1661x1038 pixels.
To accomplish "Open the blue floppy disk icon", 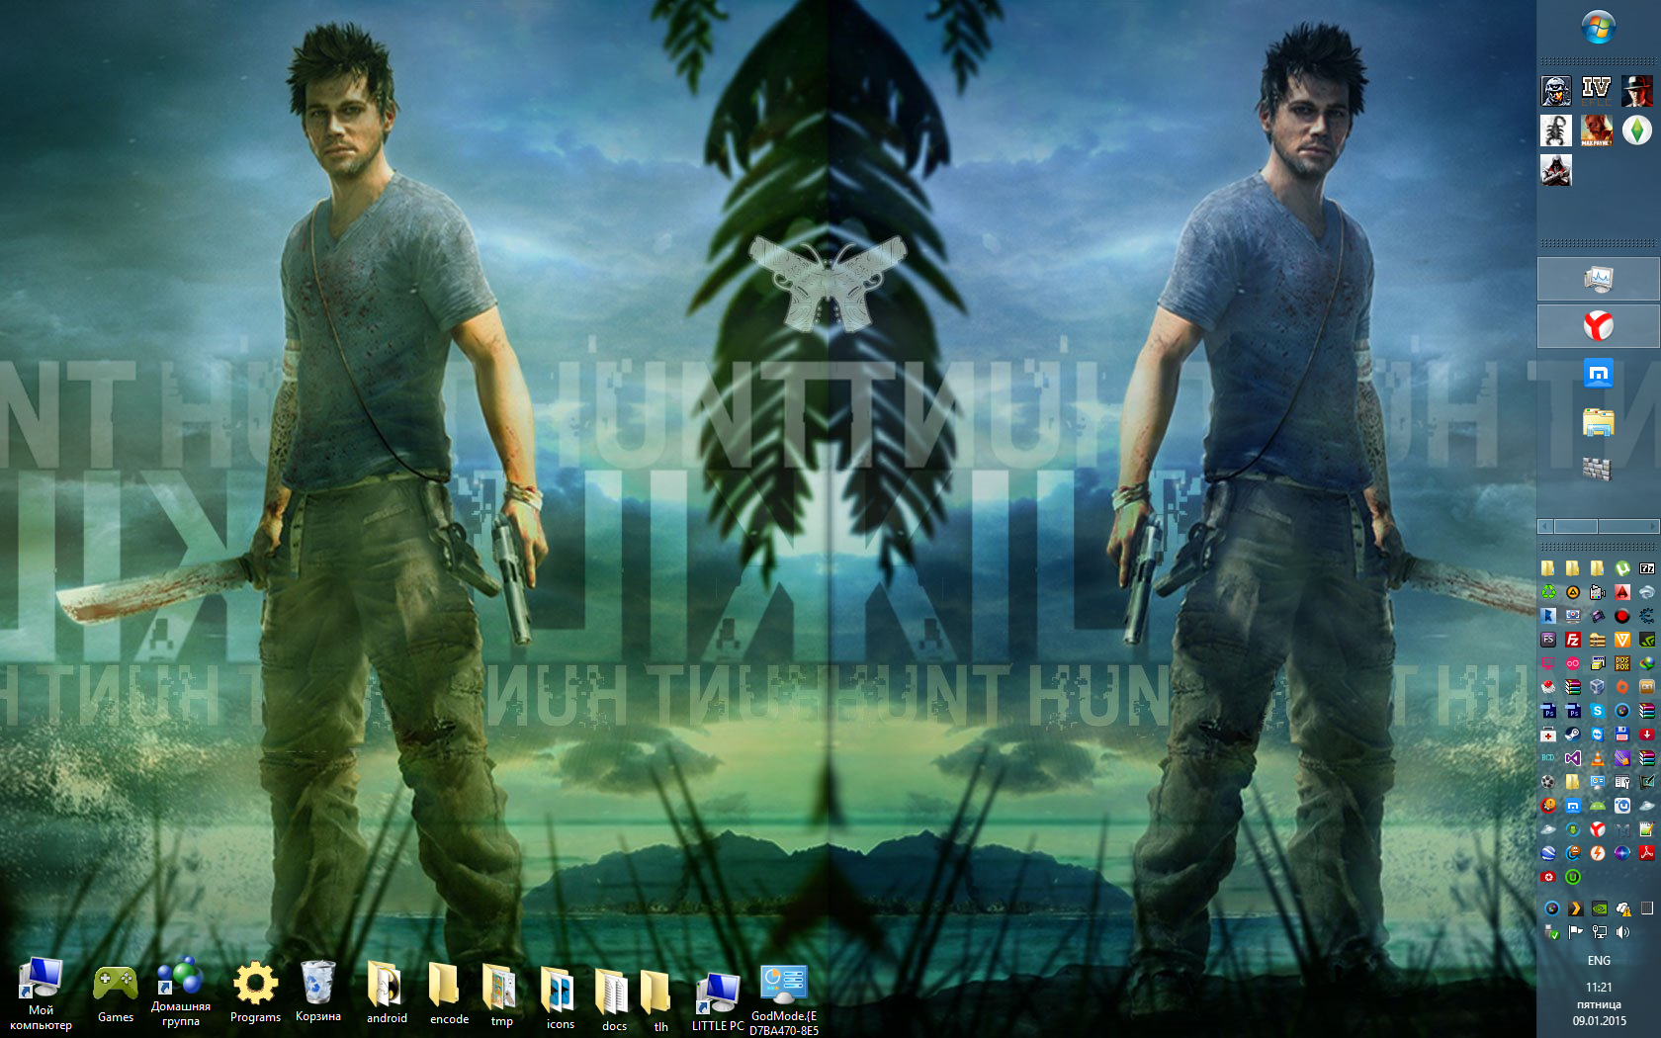I will pos(1622,735).
